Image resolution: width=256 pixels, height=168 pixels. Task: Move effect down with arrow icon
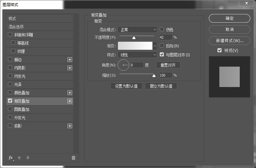(28, 158)
